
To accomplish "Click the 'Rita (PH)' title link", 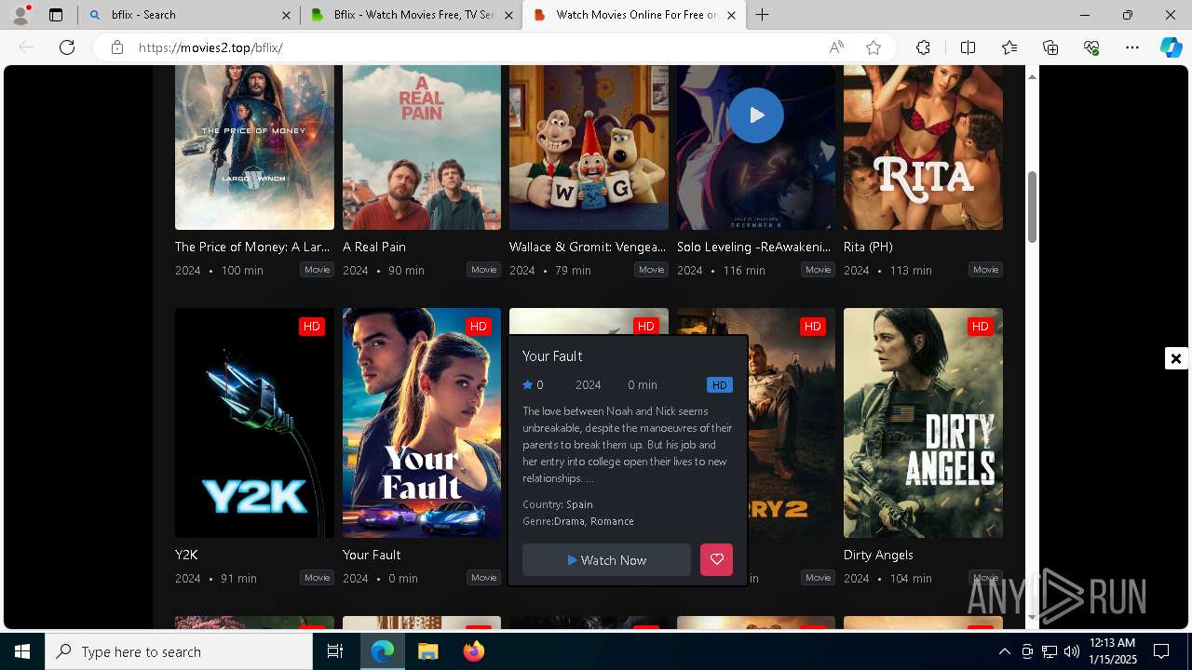I will (868, 247).
